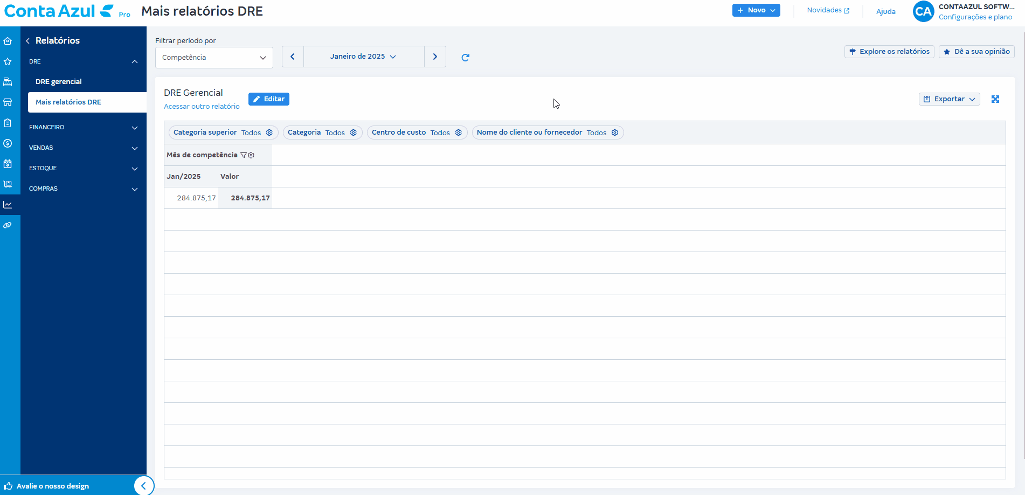Collapse the DRE section in sidebar

[134, 62]
